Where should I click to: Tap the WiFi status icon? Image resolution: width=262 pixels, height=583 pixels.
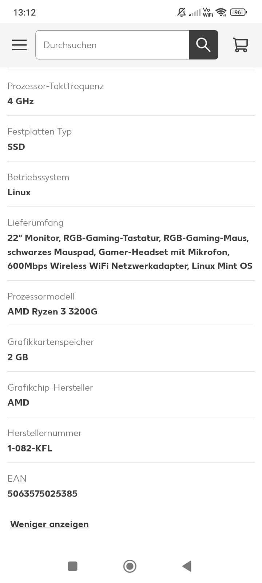pyautogui.click(x=221, y=12)
